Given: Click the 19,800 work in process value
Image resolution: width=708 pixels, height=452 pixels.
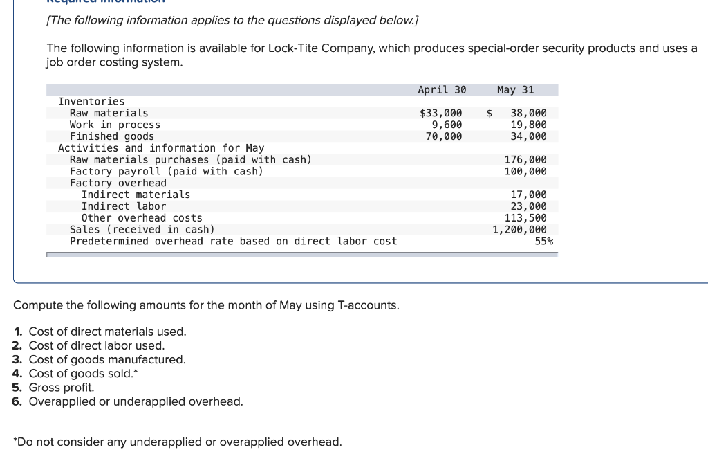Looking at the screenshot, I should (x=528, y=125).
